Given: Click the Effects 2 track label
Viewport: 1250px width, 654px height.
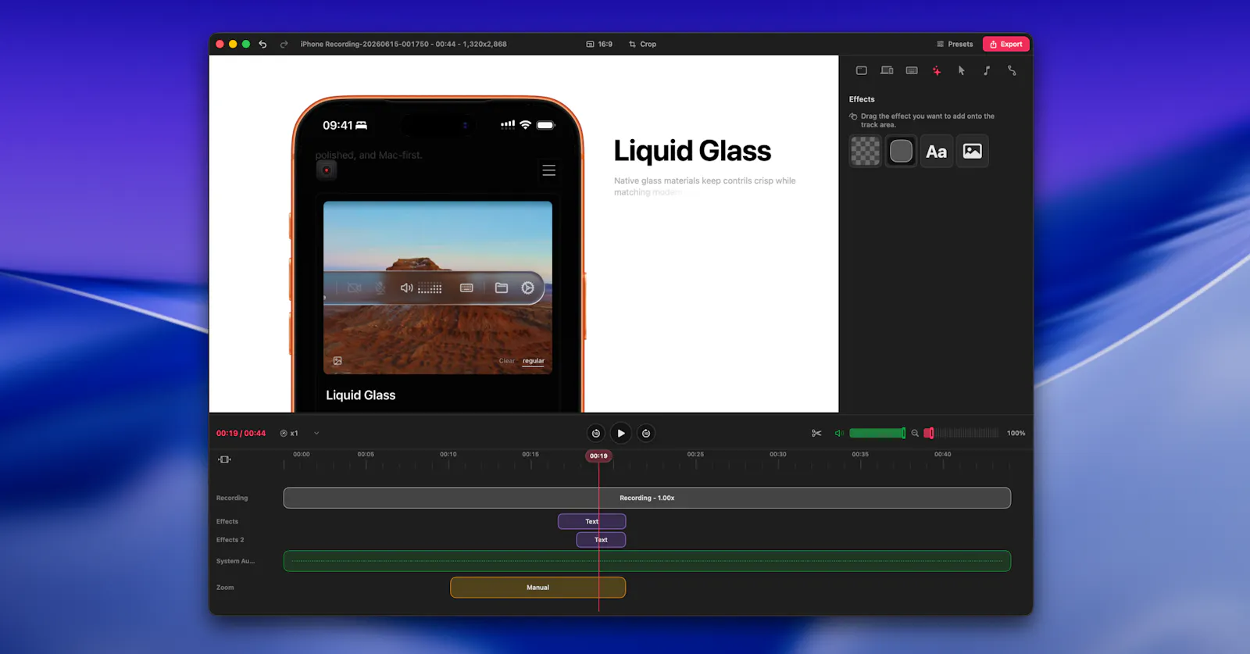Looking at the screenshot, I should coord(230,540).
